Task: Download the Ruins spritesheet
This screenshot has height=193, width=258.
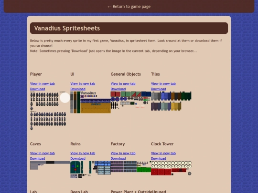Action: click(x=78, y=159)
